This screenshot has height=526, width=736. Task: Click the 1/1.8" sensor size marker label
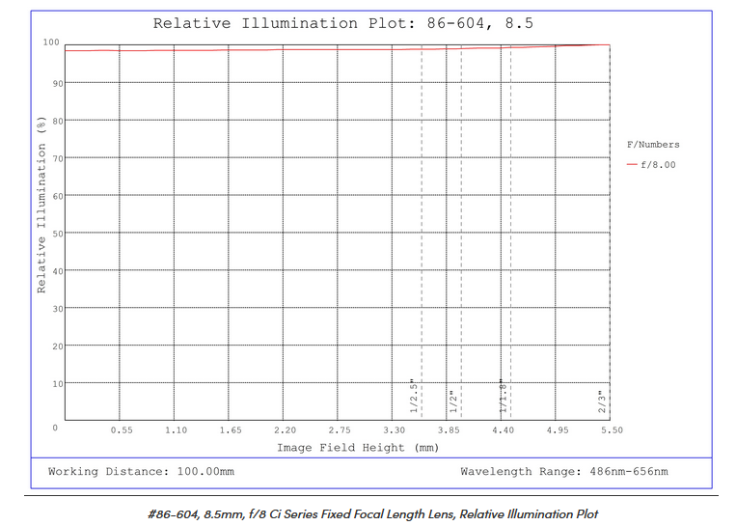pos(503,396)
